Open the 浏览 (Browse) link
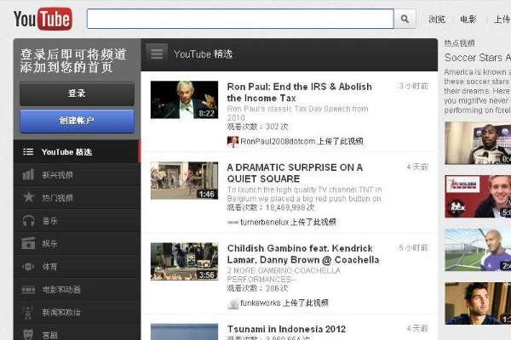This screenshot has width=511, height=340. (437, 20)
